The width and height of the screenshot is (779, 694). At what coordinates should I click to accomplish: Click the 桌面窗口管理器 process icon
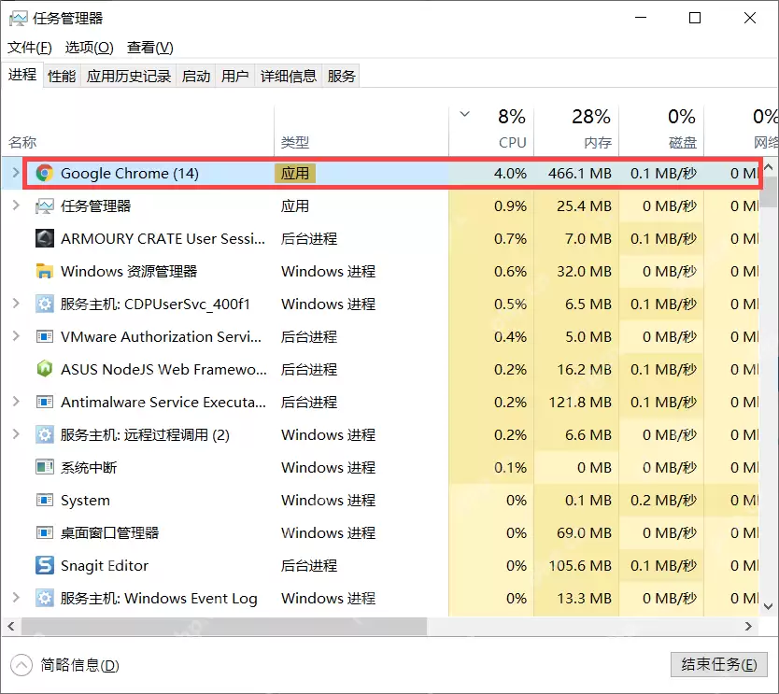tap(44, 533)
